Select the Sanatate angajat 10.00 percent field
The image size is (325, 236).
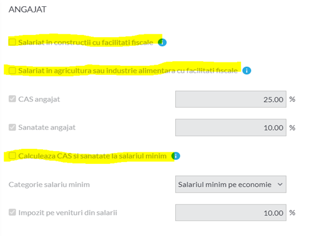pyautogui.click(x=231, y=127)
